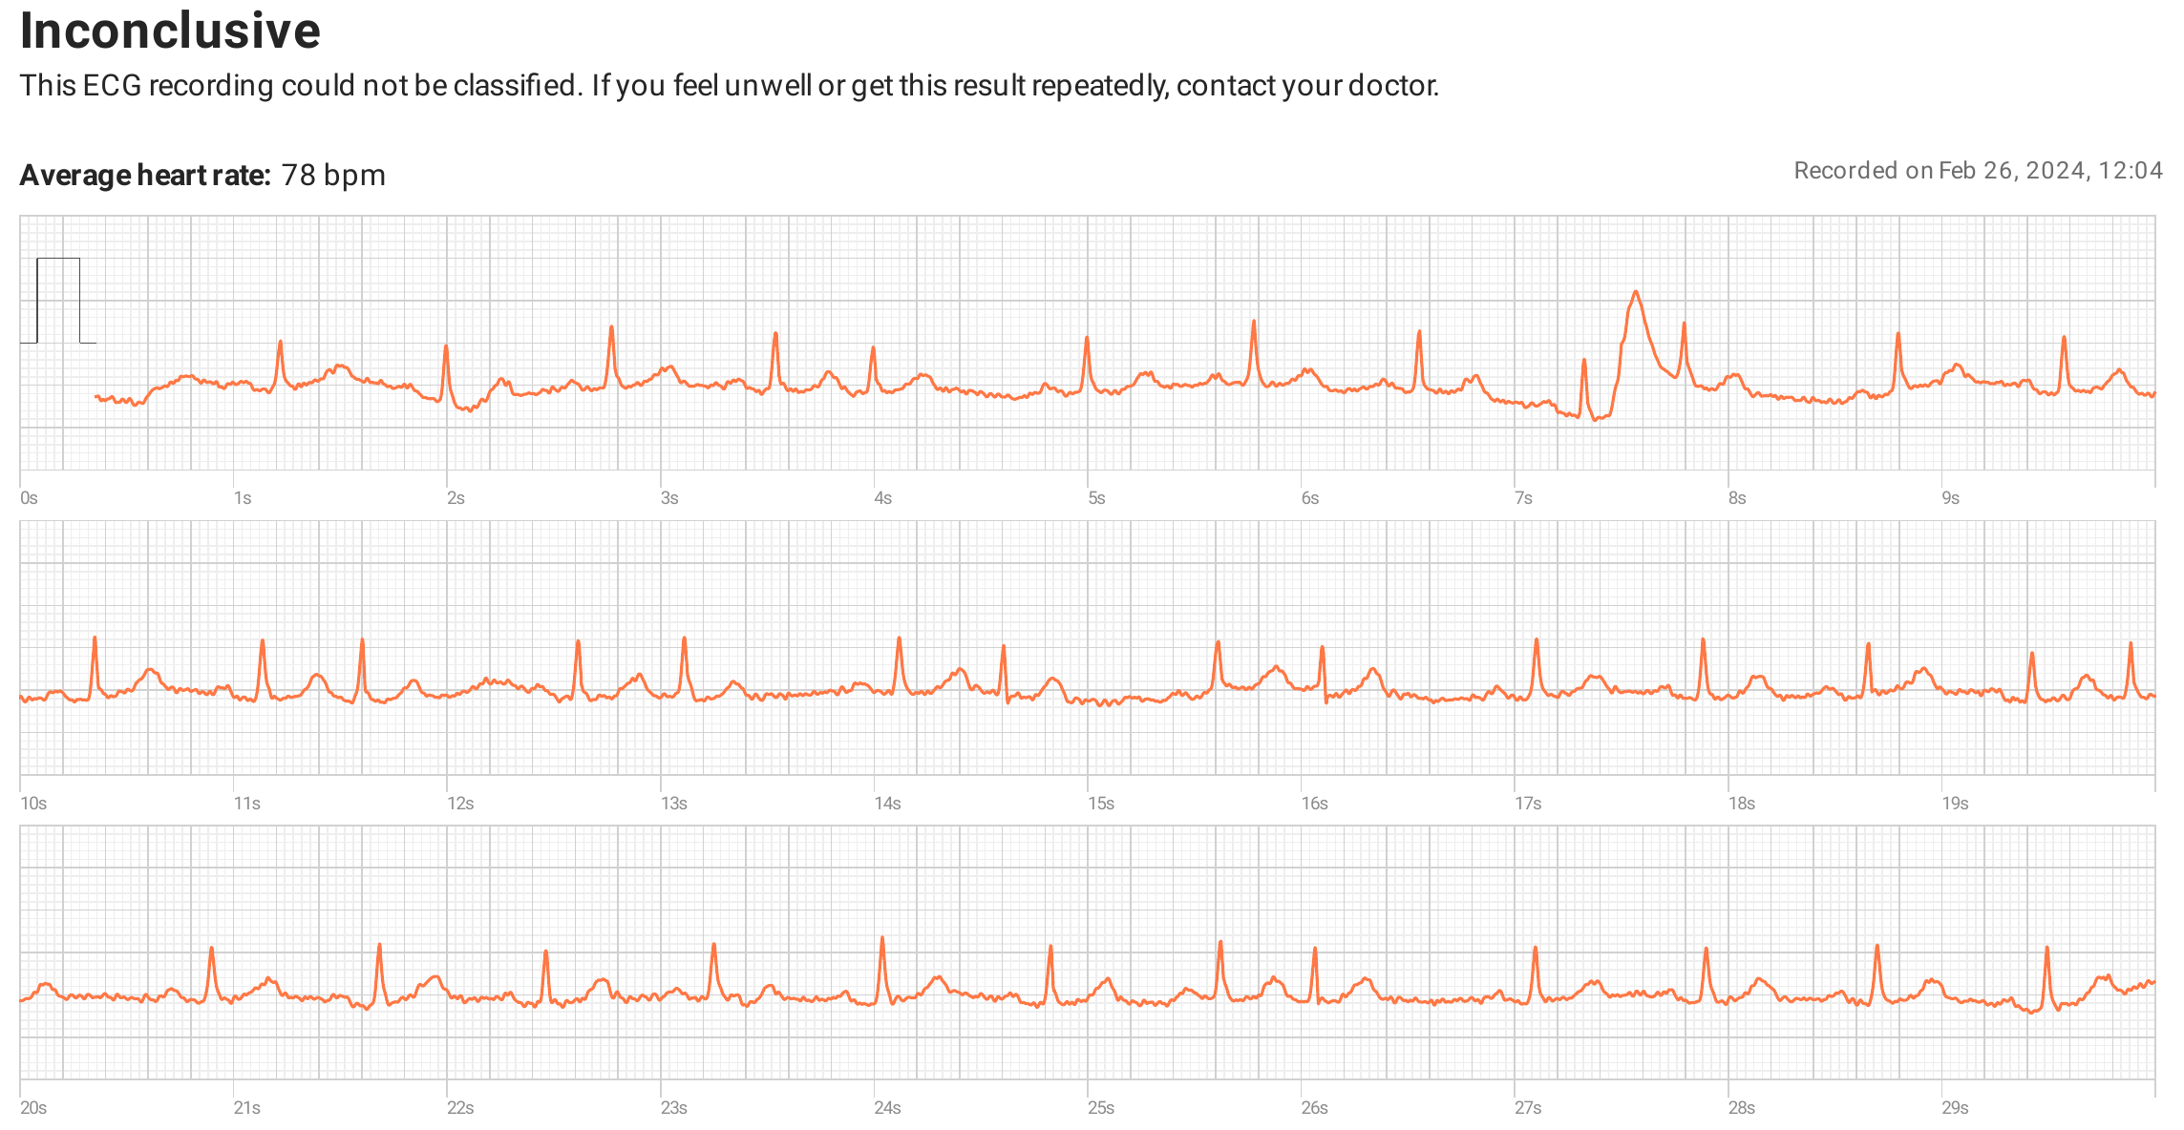Select the "29s" time axis label
The image size is (2184, 1130).
click(x=1955, y=1108)
